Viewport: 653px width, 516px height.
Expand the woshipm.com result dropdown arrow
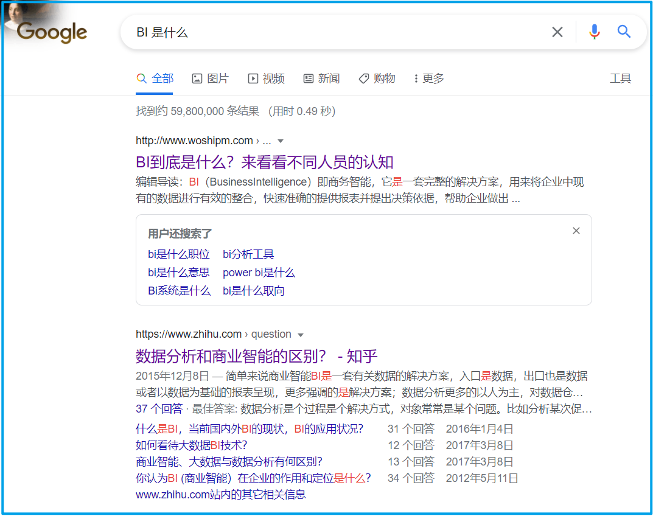281,141
